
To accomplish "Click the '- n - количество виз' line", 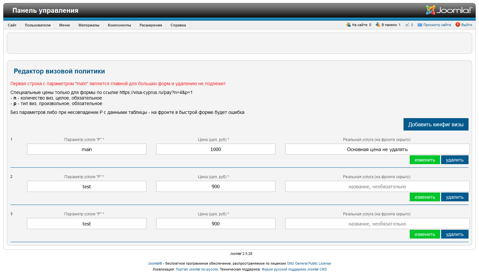I will (x=56, y=98).
